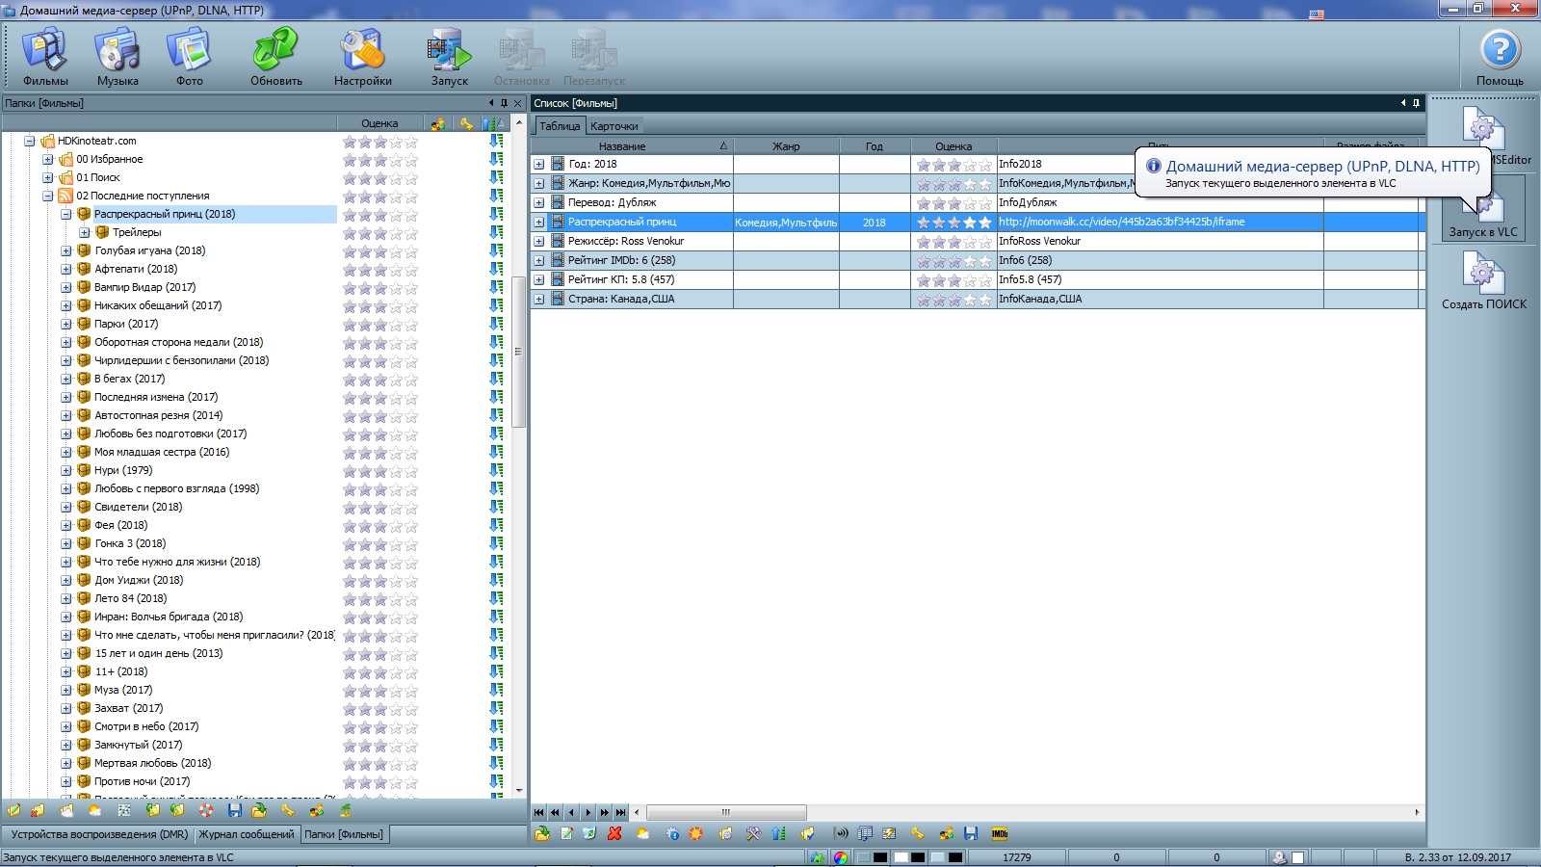
Task: Expand the Голубая игуана (2018) folder
Action: [66, 250]
